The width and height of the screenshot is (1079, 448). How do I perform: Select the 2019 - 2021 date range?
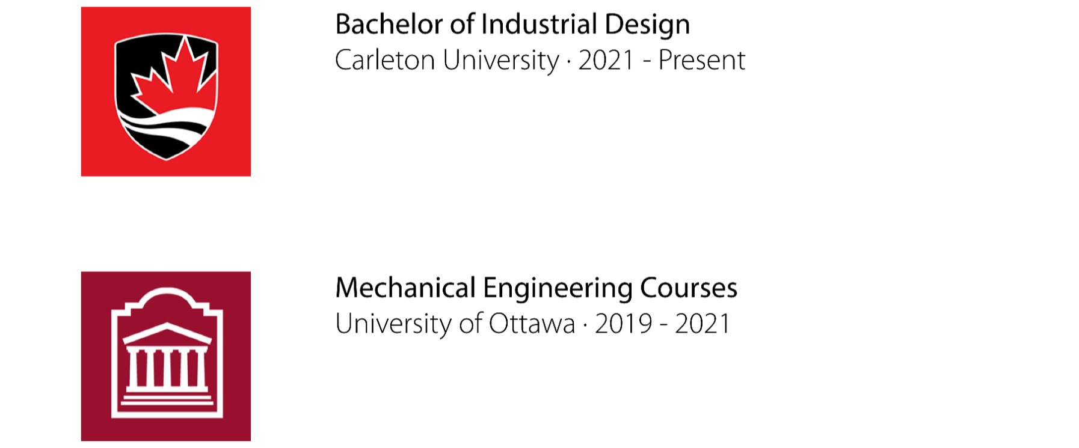tap(662, 324)
